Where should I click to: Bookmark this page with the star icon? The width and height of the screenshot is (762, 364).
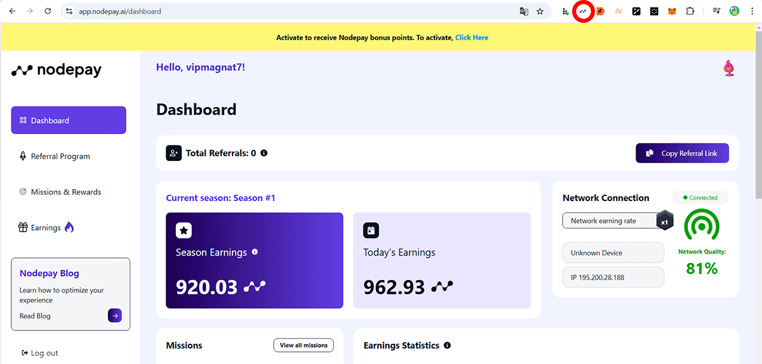point(540,11)
